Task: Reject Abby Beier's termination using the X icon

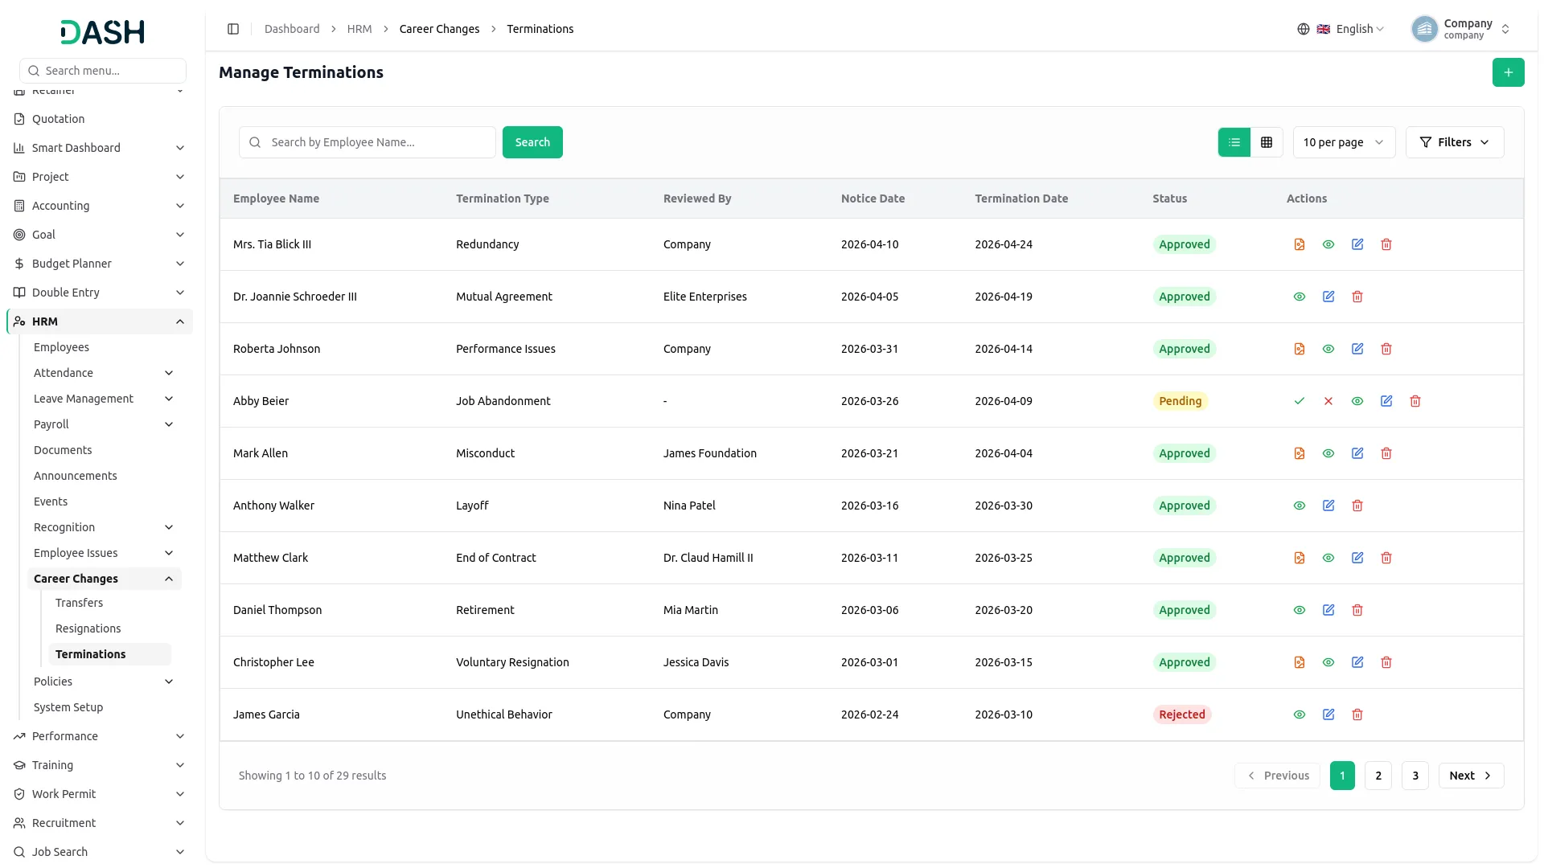Action: pos(1328,401)
